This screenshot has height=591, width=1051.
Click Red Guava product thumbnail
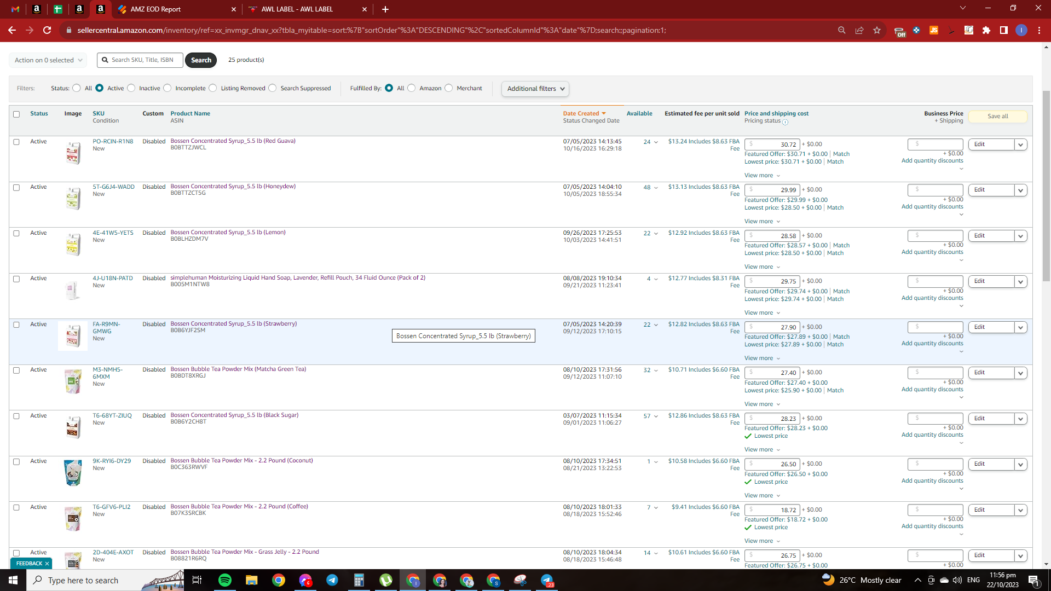point(73,153)
